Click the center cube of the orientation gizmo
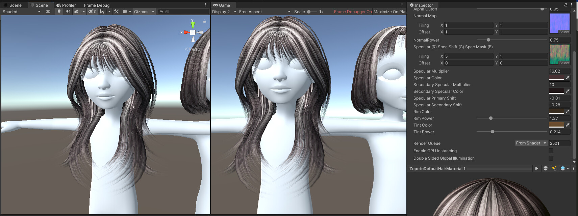This screenshot has height=216, width=578. pos(193,32)
